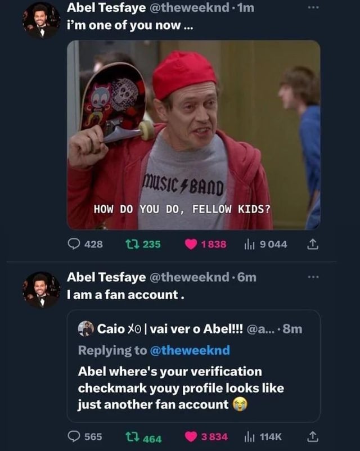
Task: Open more options on "fan account" tweet
Action: [x=313, y=278]
